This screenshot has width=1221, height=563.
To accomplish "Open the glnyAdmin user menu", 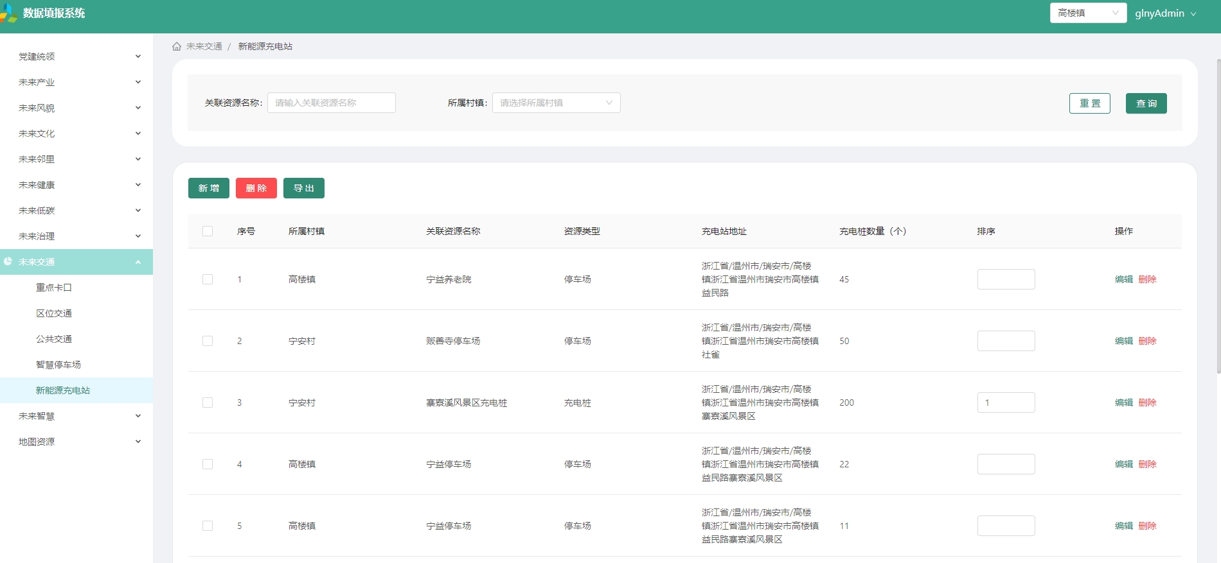I will [x=1165, y=13].
